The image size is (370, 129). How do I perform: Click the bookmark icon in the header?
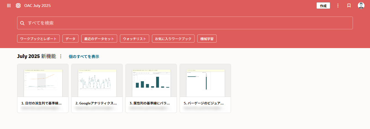(349, 6)
